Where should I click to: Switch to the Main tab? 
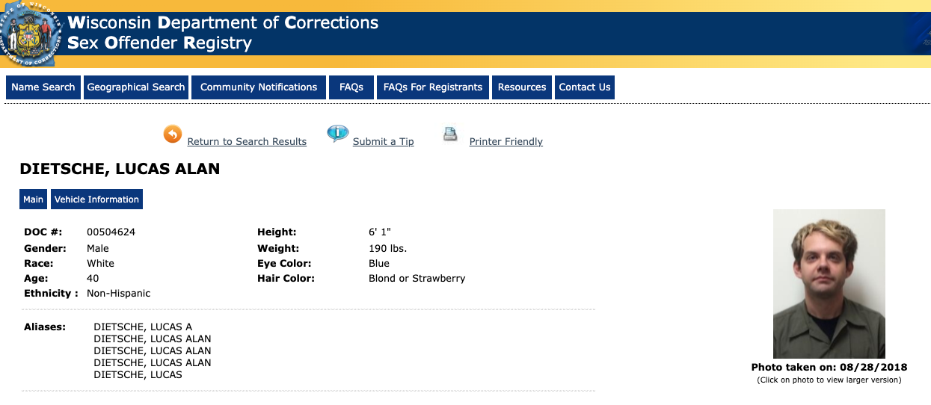pos(33,200)
